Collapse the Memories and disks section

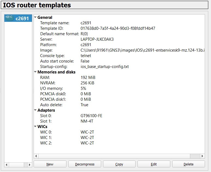(x=35, y=72)
